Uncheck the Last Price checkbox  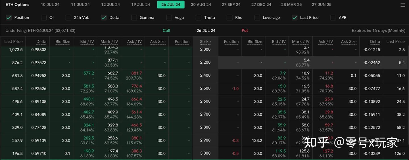295,18
